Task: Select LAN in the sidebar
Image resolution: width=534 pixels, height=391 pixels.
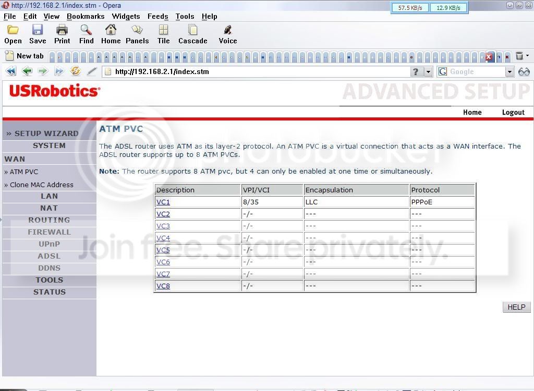Action: tap(49, 196)
